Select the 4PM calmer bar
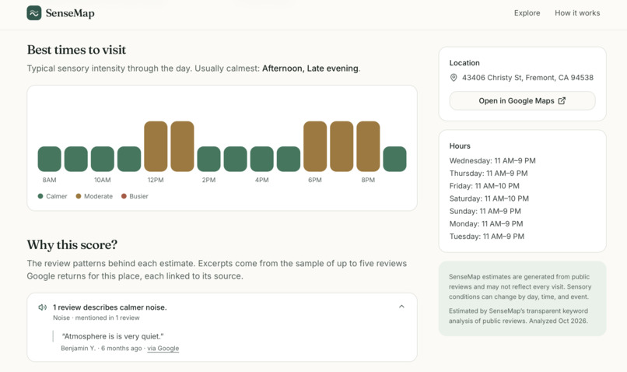Viewport: 627px width, 372px height. tap(262, 159)
